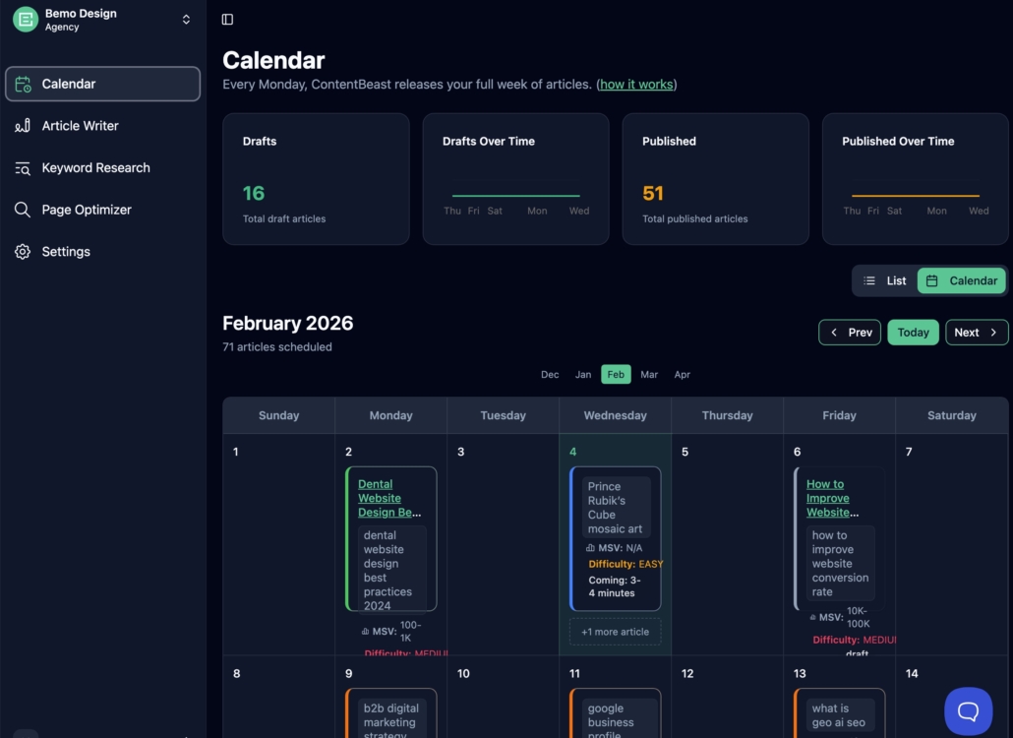Click the Keyword Research search-list icon
This screenshot has height=738, width=1013.
(x=23, y=168)
